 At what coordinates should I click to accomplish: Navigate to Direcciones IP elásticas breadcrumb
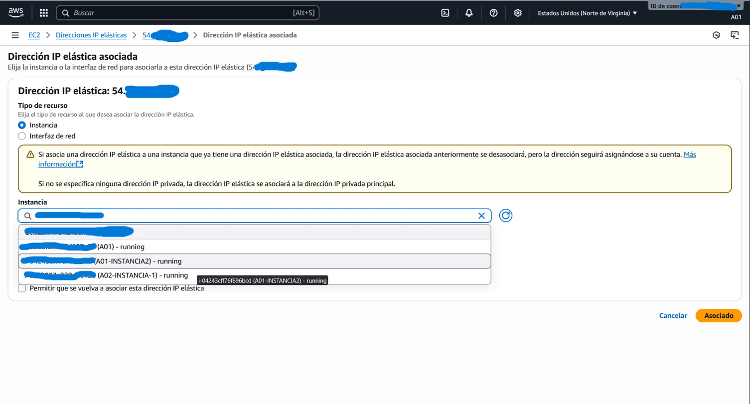point(91,35)
